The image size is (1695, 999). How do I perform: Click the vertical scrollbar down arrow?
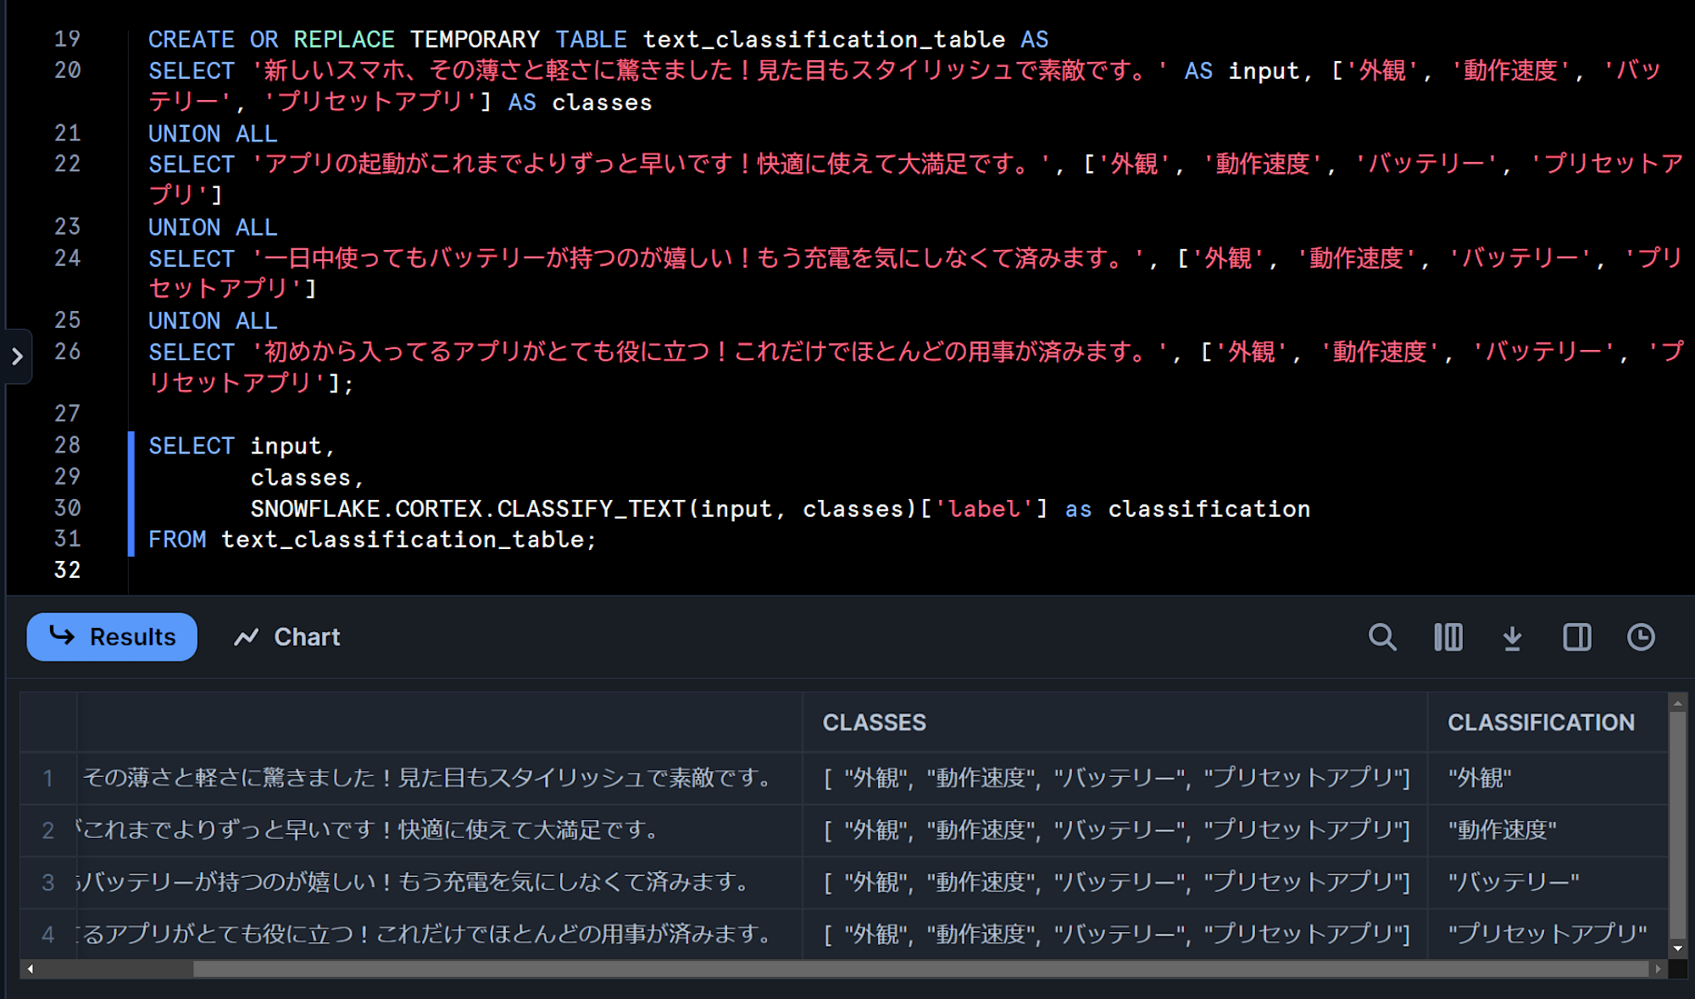click(1677, 949)
